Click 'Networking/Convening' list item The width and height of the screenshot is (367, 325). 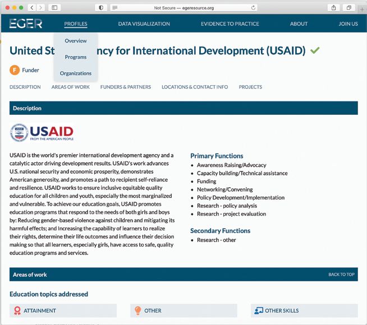point(224,189)
